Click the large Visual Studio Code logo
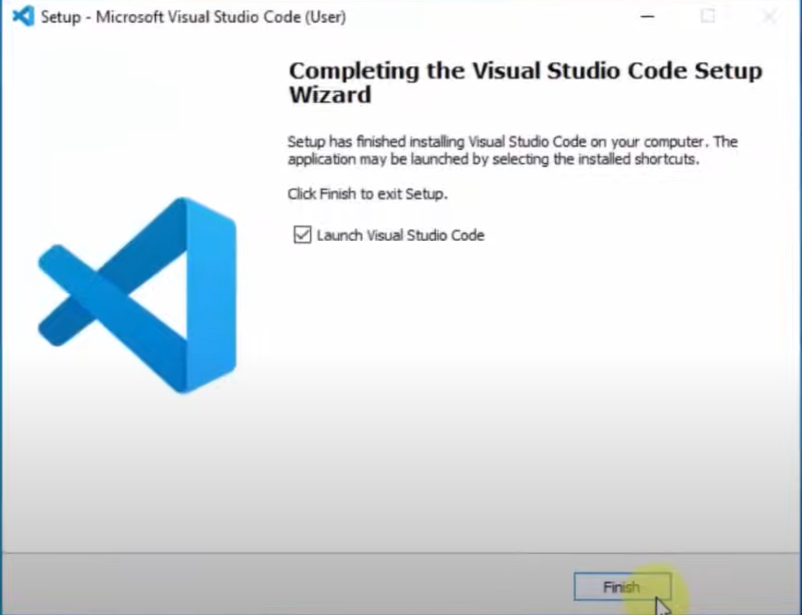Image resolution: width=802 pixels, height=615 pixels. (137, 295)
